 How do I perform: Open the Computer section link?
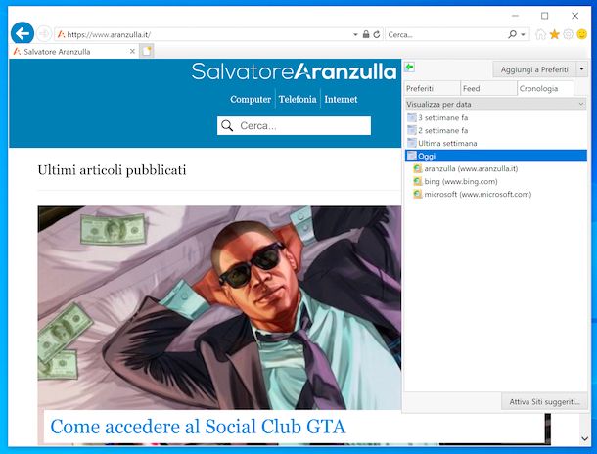[251, 99]
